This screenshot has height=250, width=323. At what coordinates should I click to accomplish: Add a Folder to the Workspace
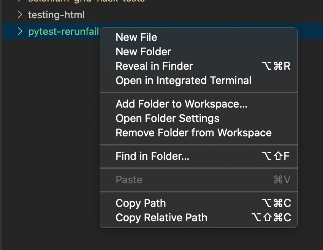click(x=181, y=104)
